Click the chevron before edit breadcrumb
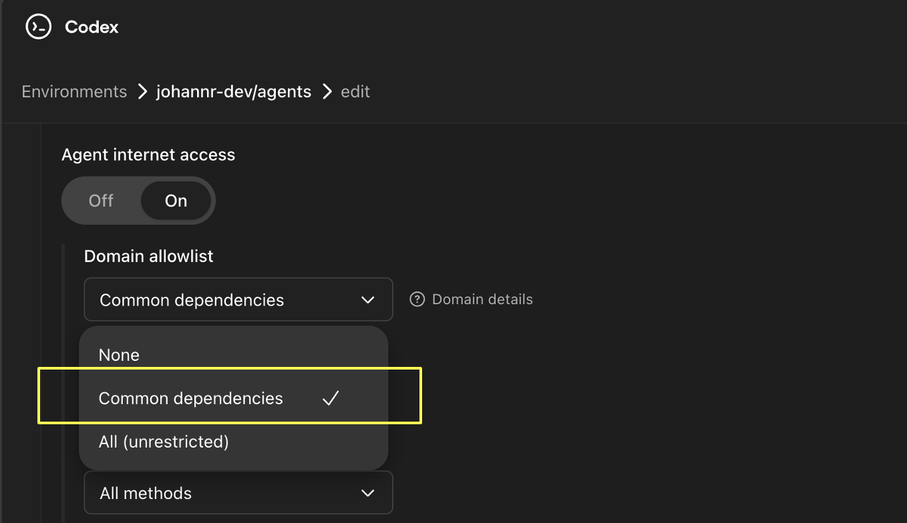The image size is (907, 523). pos(327,91)
